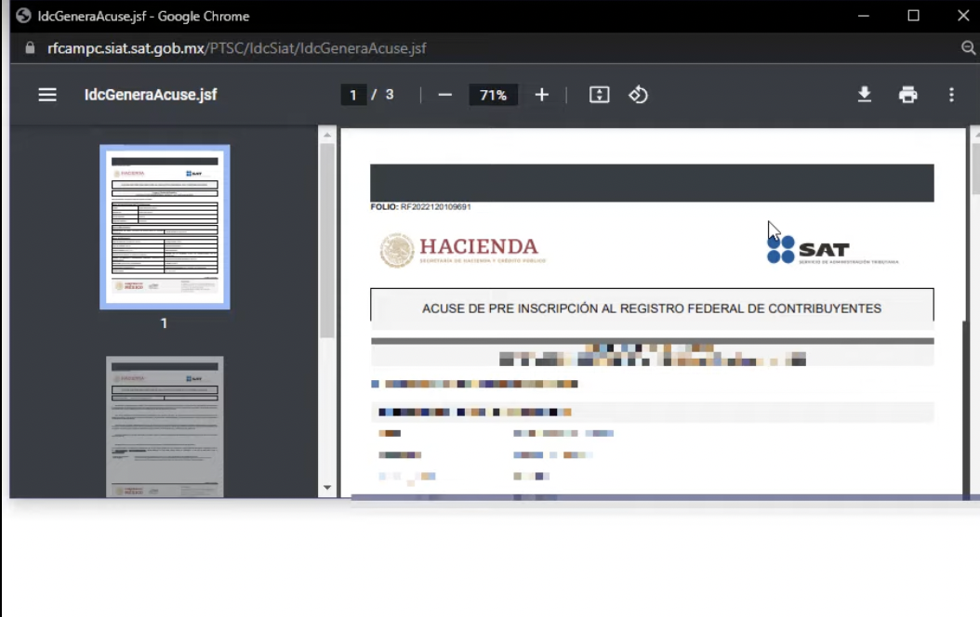Click the magnifier zoom icon in address bar

[968, 48]
